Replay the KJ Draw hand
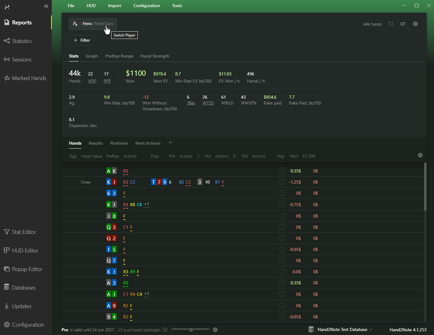The height and width of the screenshot is (335, 434). click(282, 182)
